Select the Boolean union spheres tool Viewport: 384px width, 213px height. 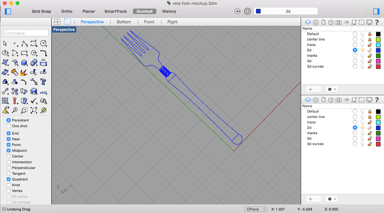(34, 63)
